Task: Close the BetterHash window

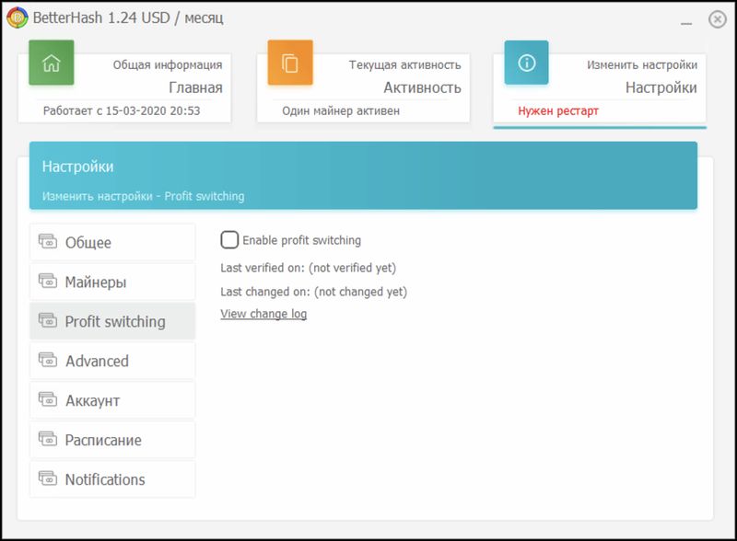Action: click(717, 19)
